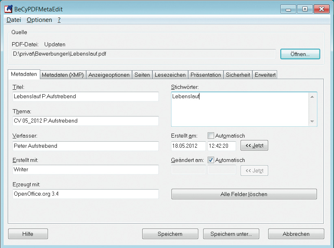Click into the Thema input field
Image resolution: width=334 pixels, height=248 pixels.
[x=86, y=121]
